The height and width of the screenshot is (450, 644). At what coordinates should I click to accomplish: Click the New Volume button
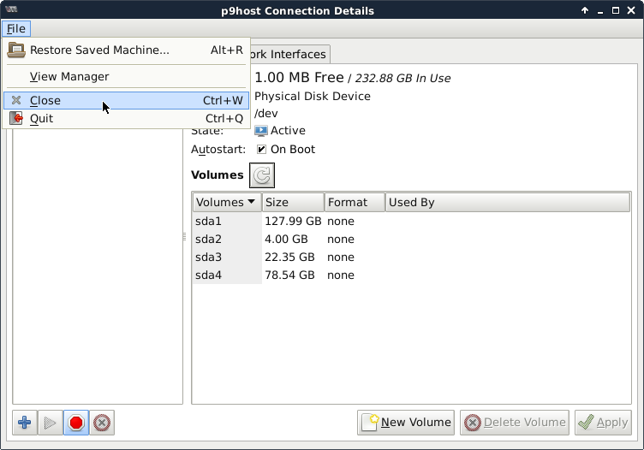pyautogui.click(x=406, y=422)
